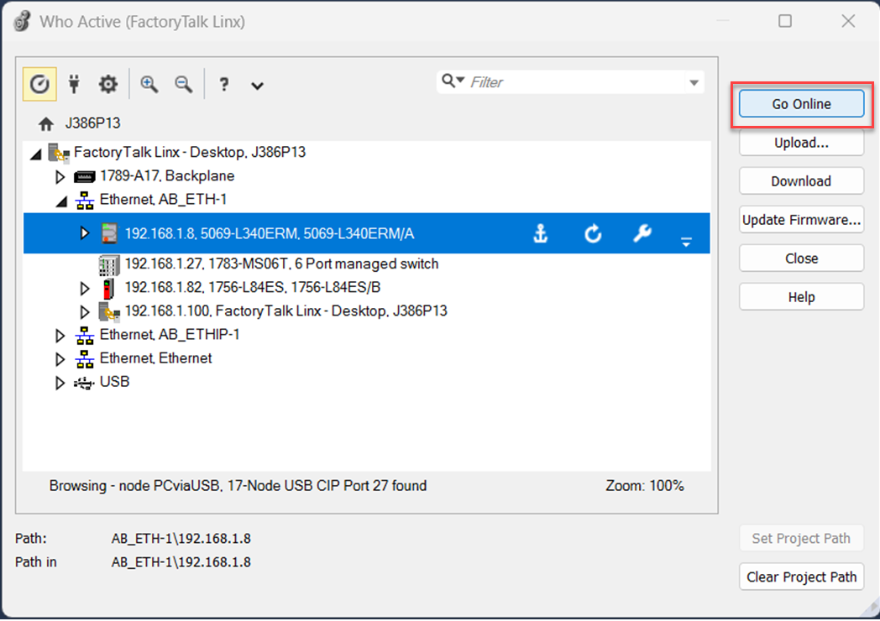Click the question mark help icon

coord(223,84)
